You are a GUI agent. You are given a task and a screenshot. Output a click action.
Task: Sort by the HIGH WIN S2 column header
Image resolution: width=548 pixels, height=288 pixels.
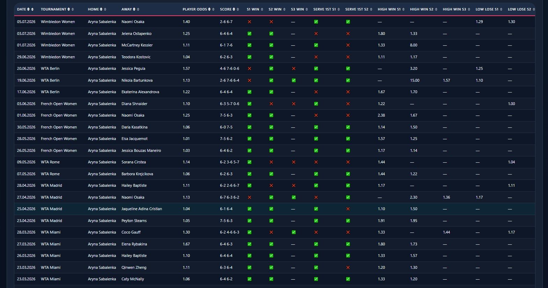point(423,9)
